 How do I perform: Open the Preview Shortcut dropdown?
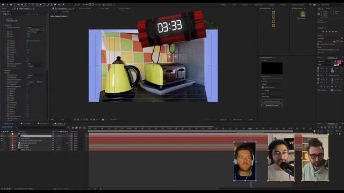[328, 38]
